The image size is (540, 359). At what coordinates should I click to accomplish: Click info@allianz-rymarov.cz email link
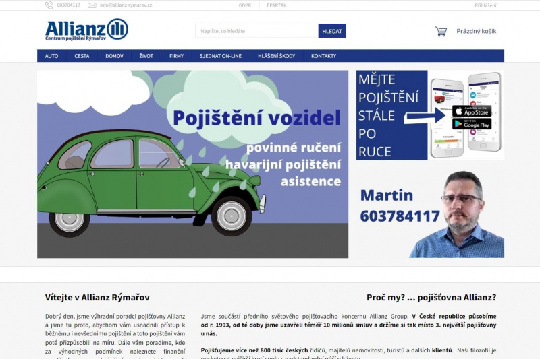click(126, 5)
